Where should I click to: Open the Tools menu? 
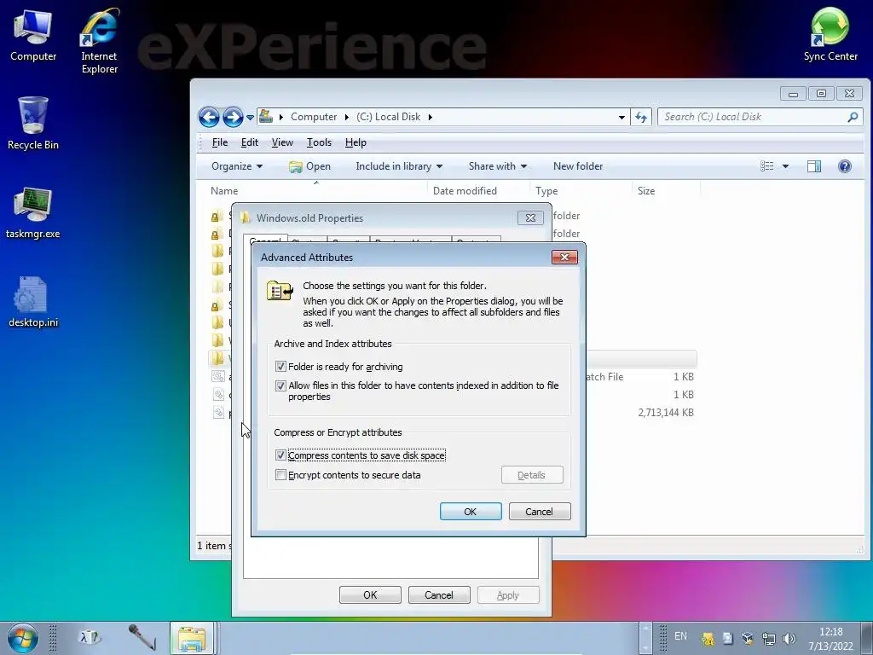319,142
